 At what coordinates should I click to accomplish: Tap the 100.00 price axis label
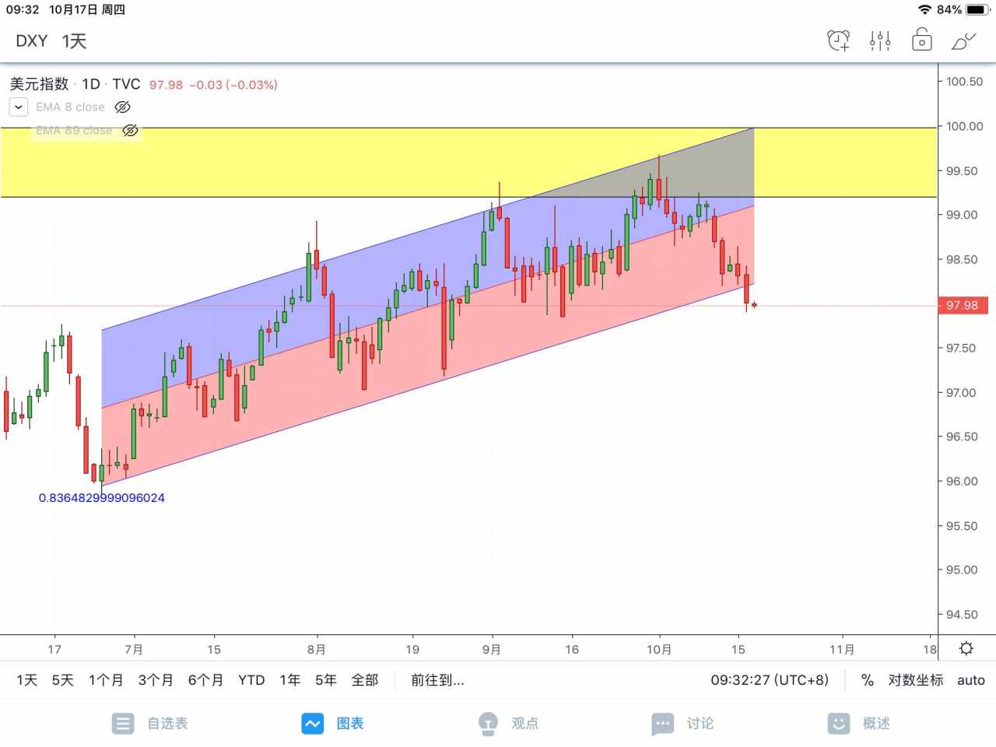point(964,126)
